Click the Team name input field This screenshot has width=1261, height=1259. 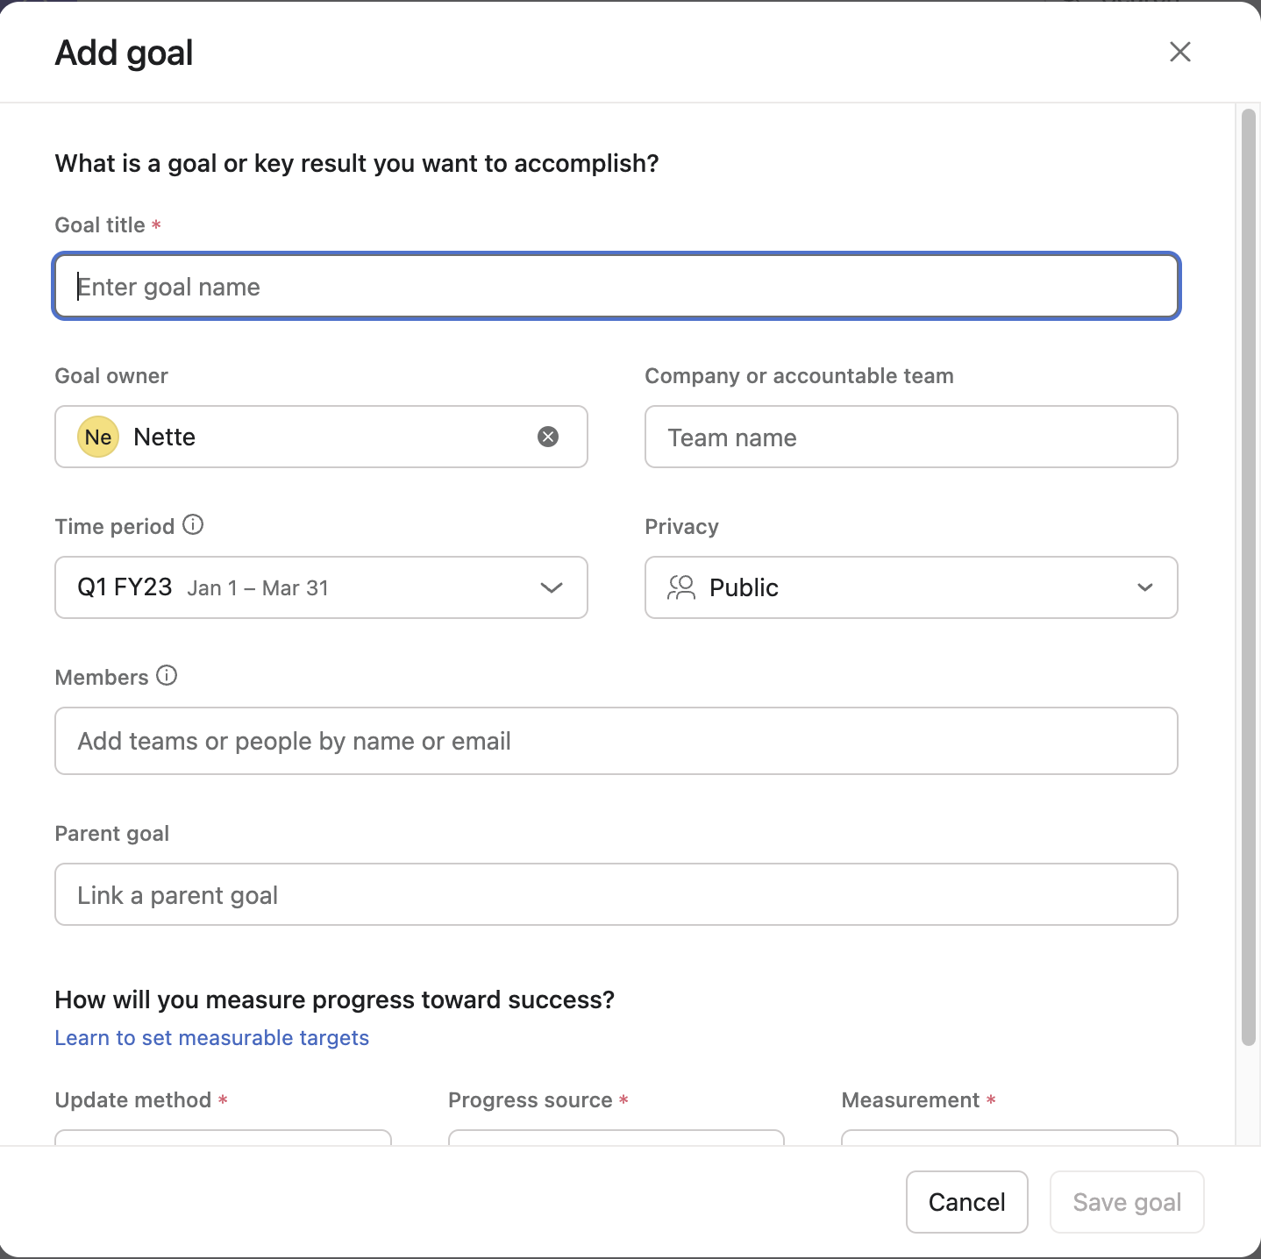point(910,437)
